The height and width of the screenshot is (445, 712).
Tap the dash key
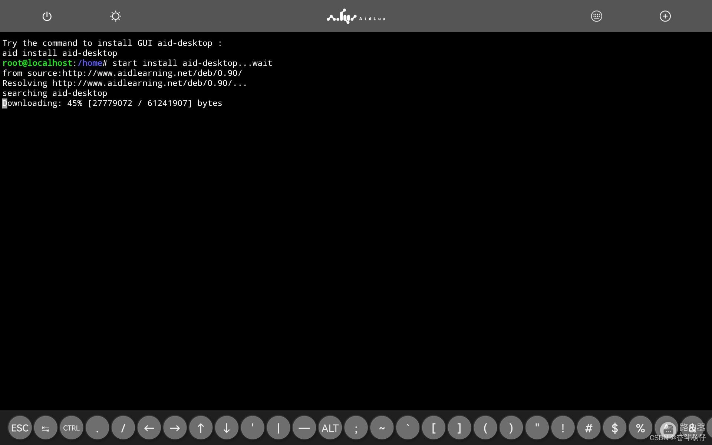pos(304,428)
